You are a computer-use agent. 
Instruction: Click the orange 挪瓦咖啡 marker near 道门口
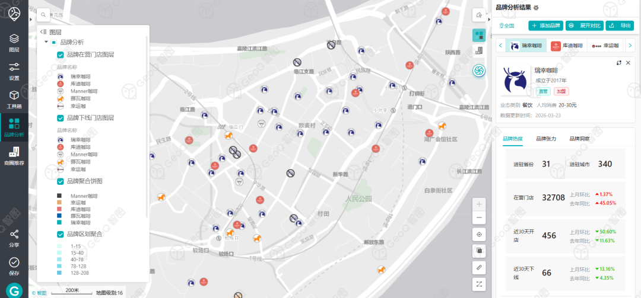point(442,126)
